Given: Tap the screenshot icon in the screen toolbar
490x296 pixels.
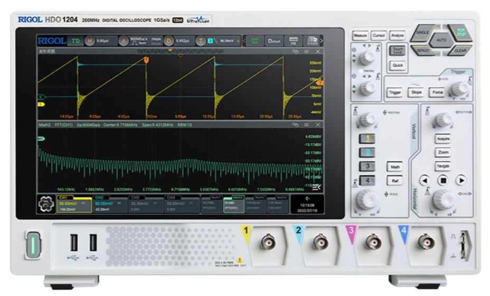Looking at the screenshot, I should pos(312,41).
